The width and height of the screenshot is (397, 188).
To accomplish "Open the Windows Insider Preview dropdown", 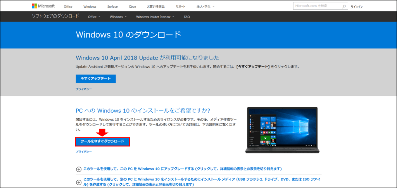I will pos(155,17).
